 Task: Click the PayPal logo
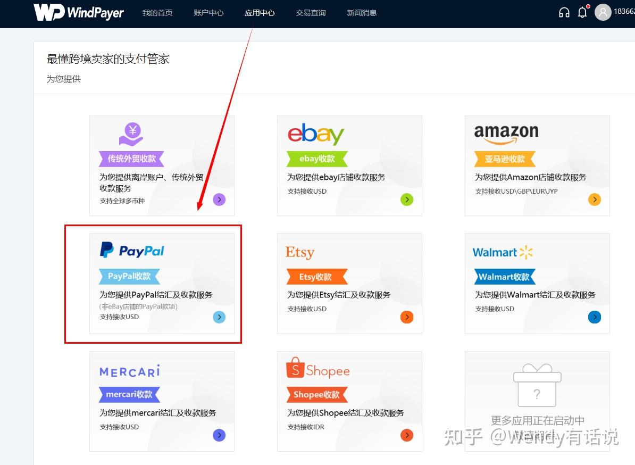pos(132,250)
